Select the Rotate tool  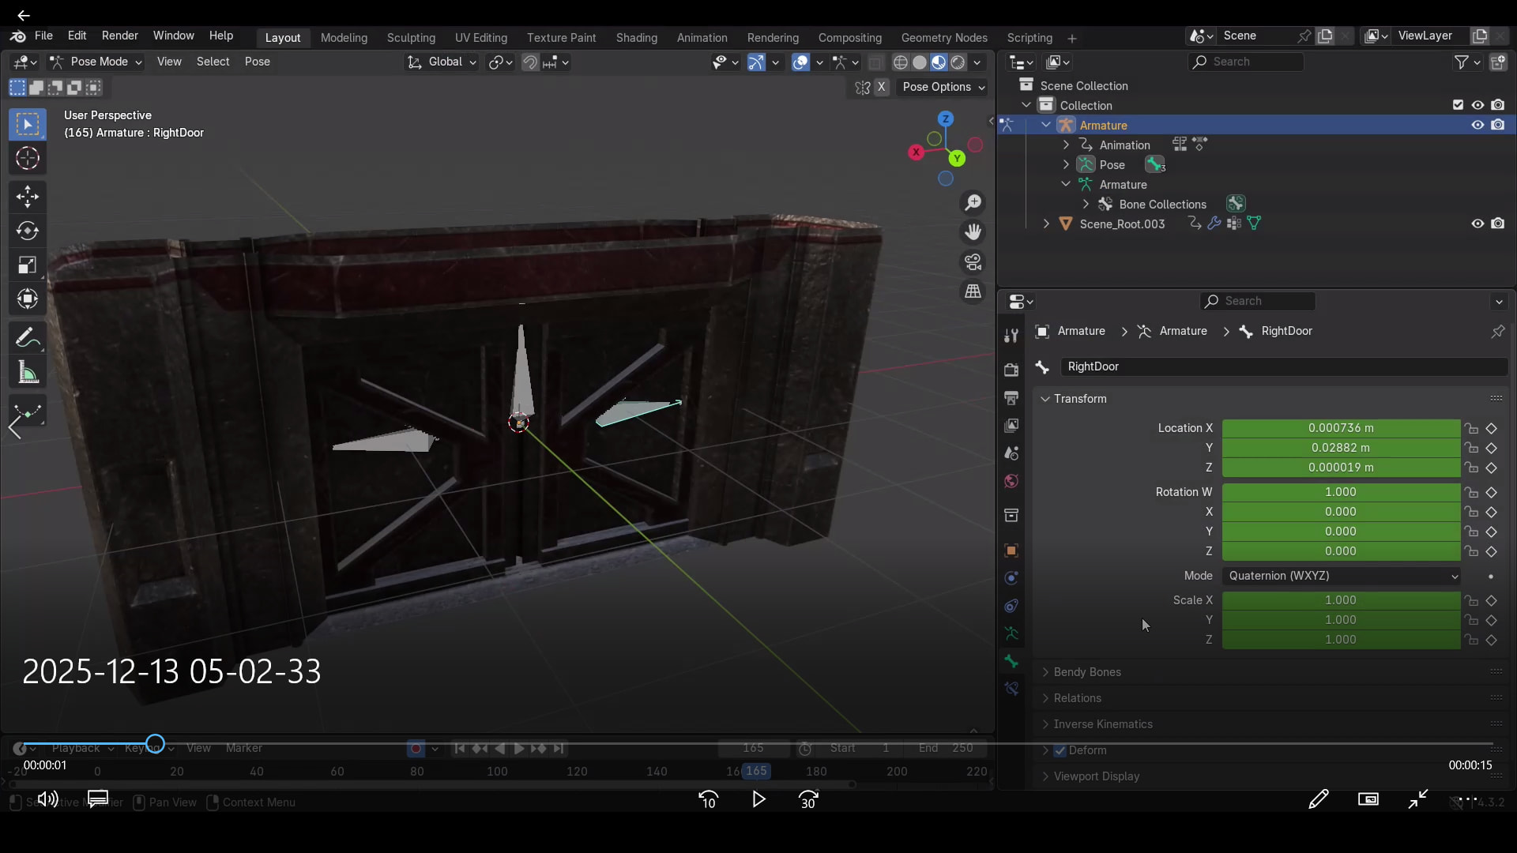(x=28, y=231)
